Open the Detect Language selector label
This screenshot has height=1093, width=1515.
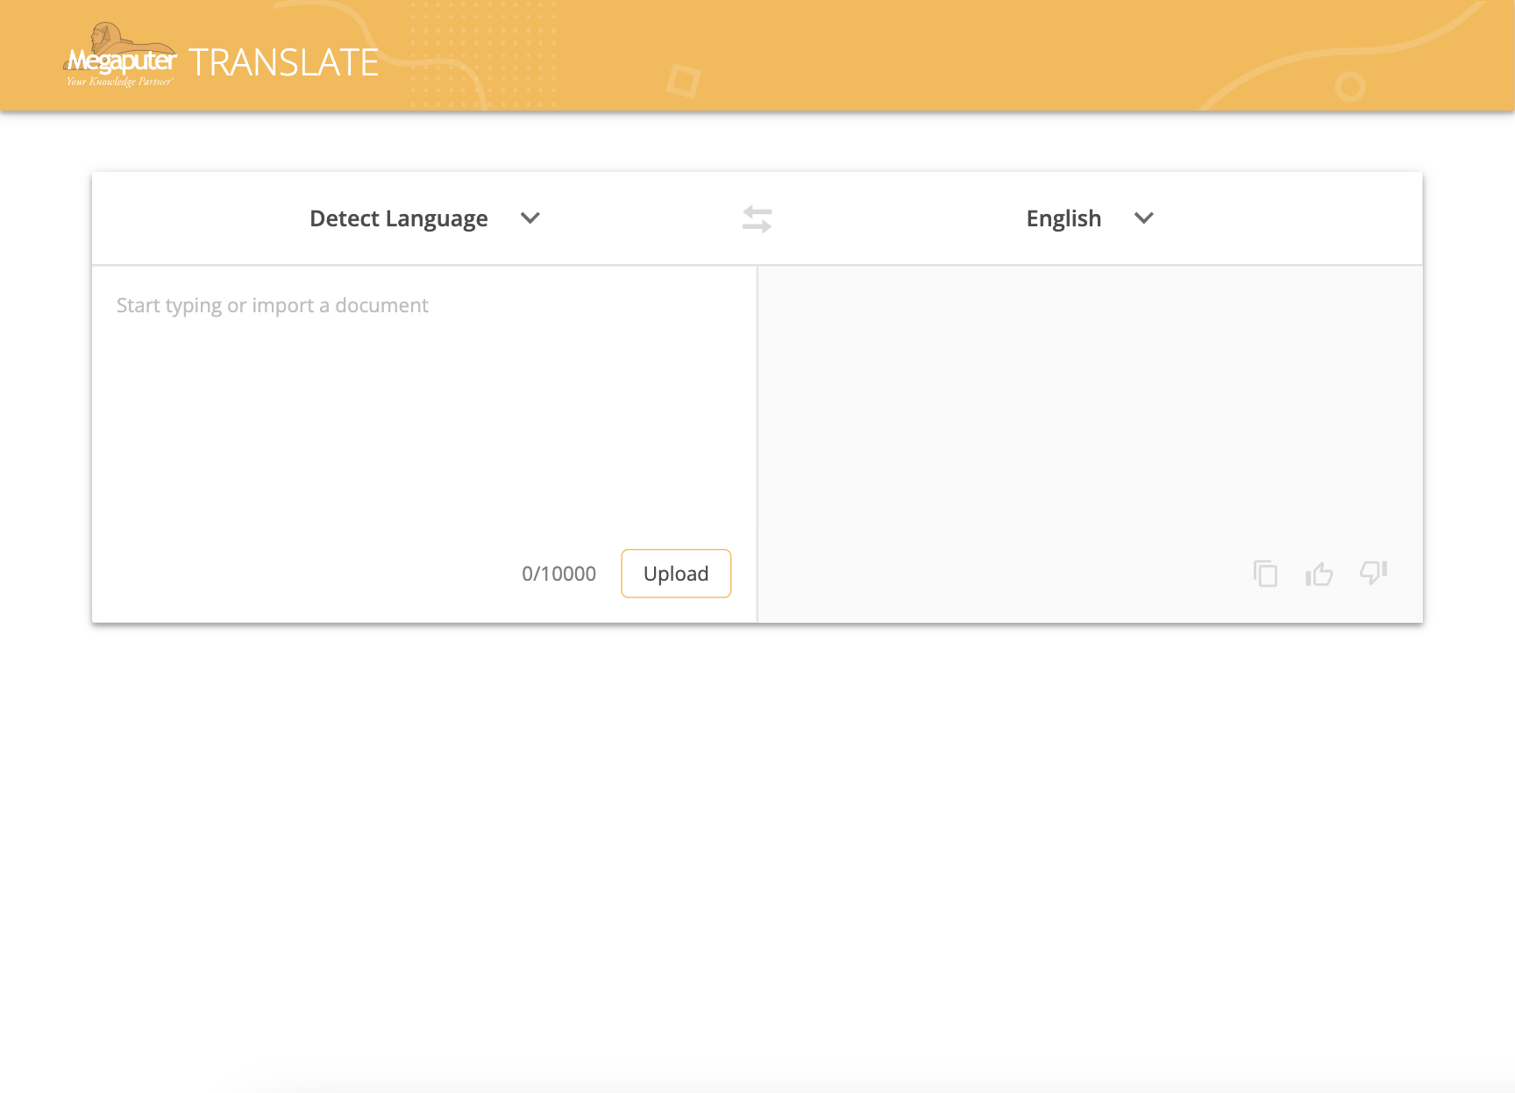point(398,218)
